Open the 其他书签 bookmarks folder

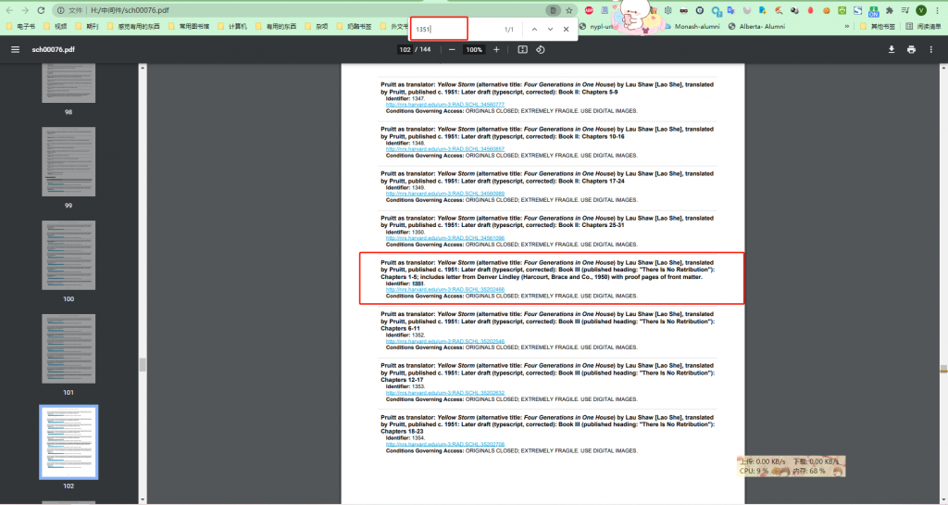coord(878,27)
